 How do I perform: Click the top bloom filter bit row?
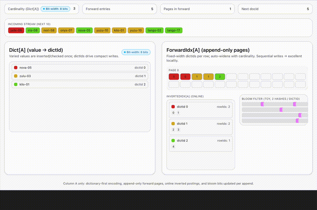(x=274, y=104)
